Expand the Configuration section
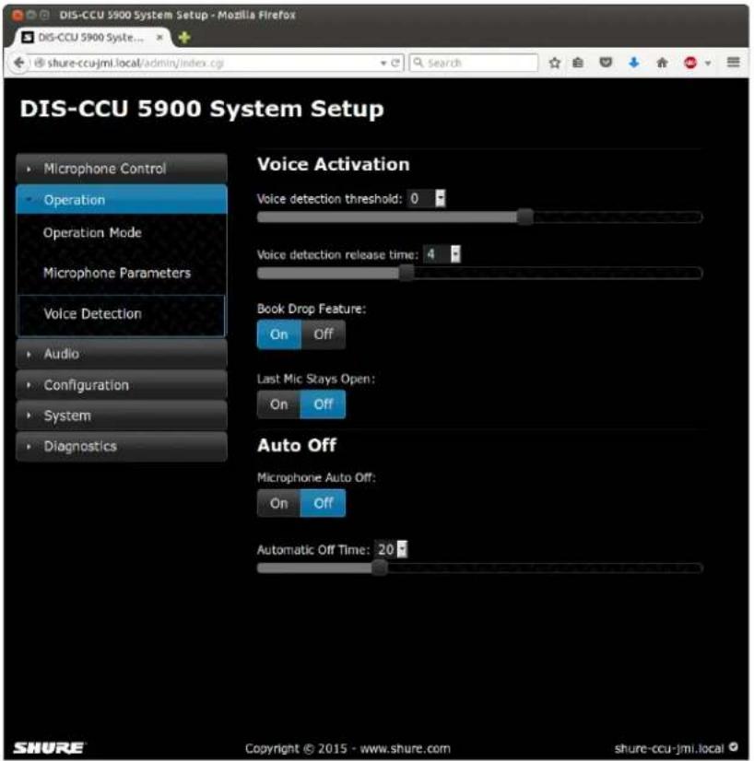 point(122,385)
